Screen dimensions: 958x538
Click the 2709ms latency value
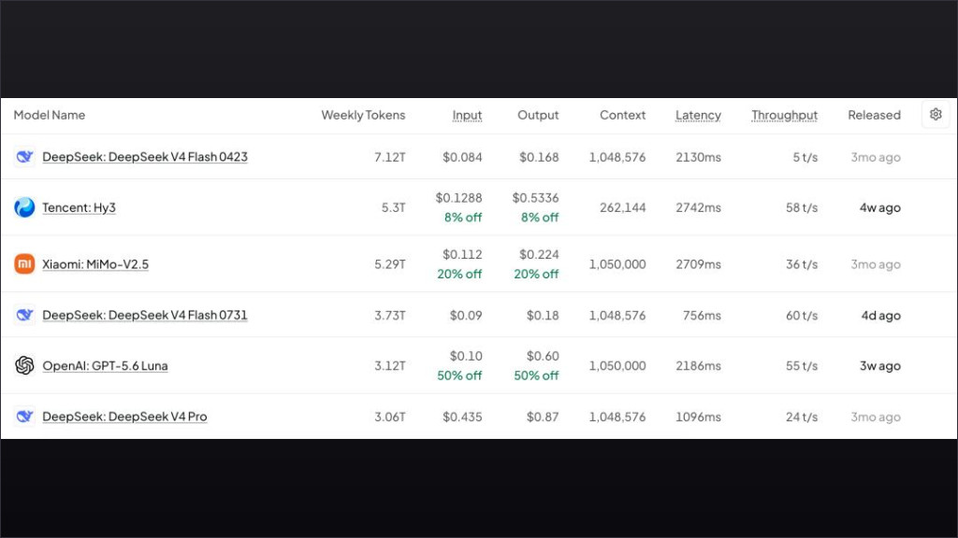click(x=698, y=264)
